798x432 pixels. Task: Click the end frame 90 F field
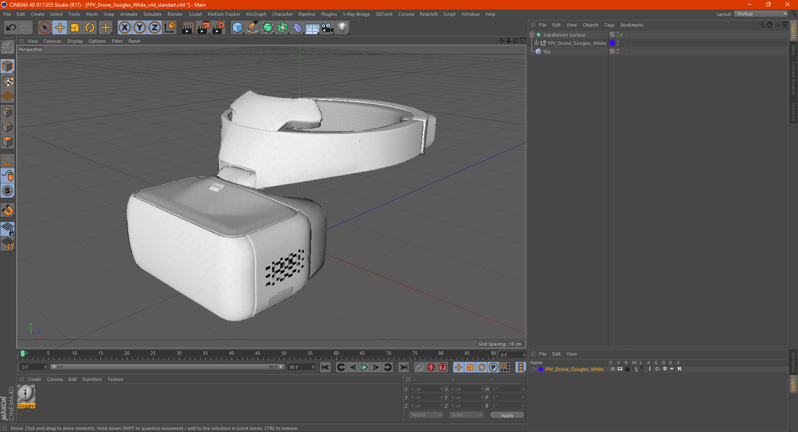coord(301,367)
